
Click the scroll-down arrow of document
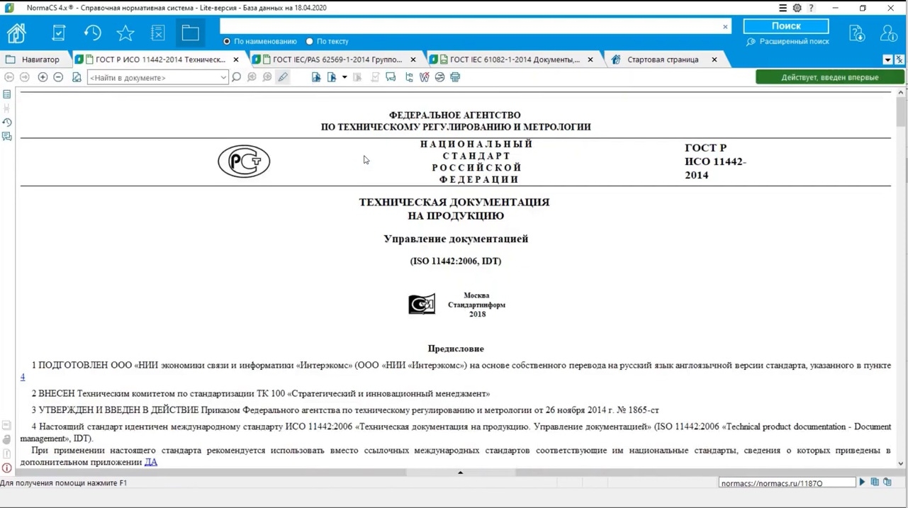pos(901,463)
